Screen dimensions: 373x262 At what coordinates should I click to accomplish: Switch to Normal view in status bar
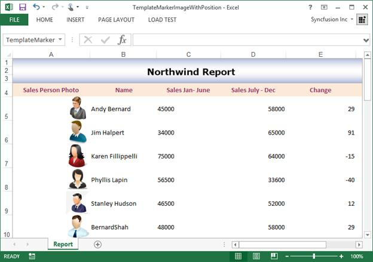click(x=238, y=257)
